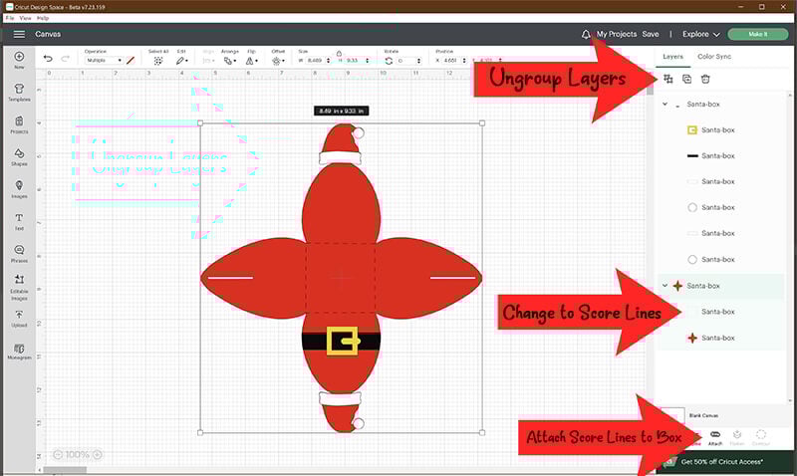Collapse the first Santa-box layer group

click(x=664, y=105)
